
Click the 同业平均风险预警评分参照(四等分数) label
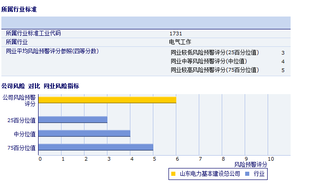52,51
